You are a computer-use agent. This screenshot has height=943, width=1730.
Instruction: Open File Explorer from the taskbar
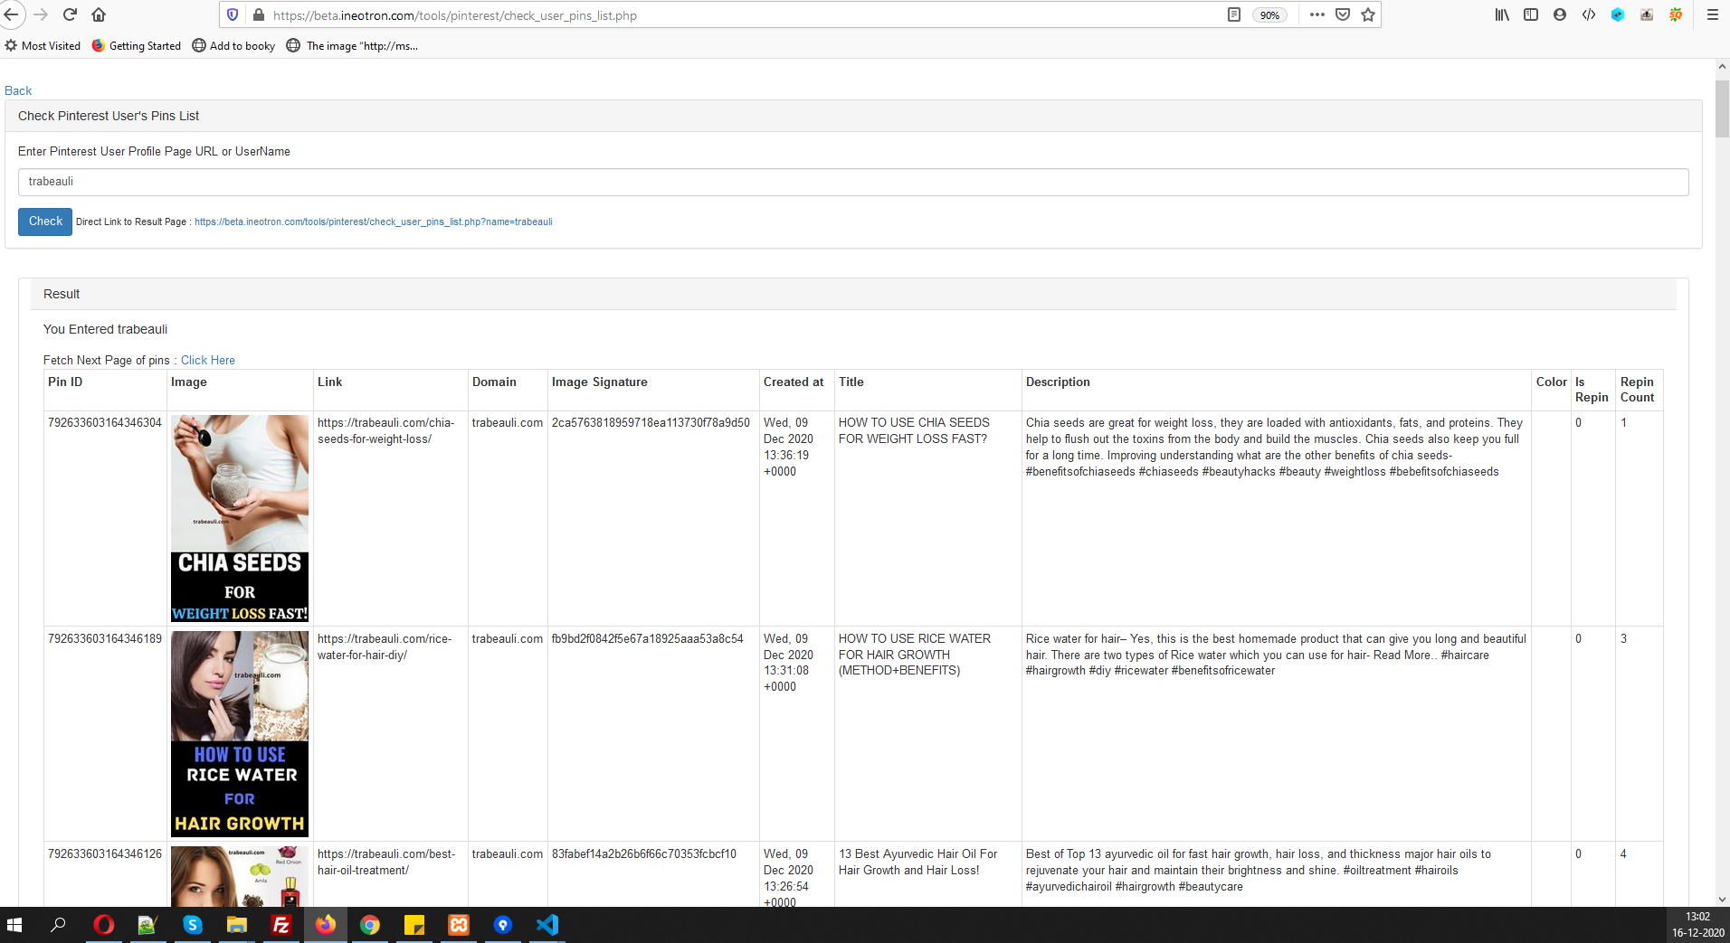coord(237,925)
